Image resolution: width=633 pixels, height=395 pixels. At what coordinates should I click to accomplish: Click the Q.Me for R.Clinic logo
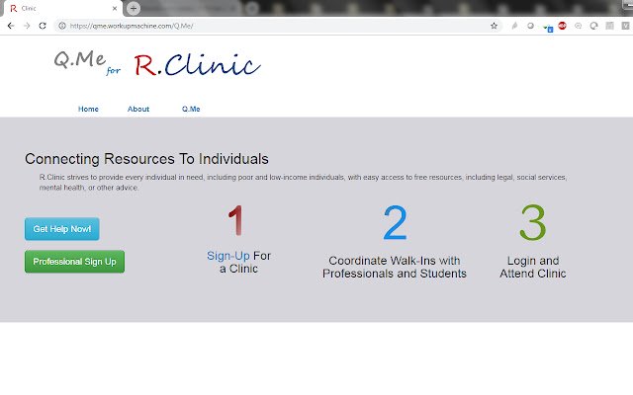(x=157, y=64)
